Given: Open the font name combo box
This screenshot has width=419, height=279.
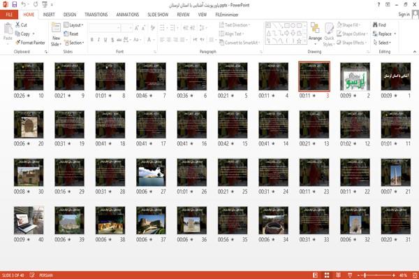Looking at the screenshot, I should click(x=105, y=28).
